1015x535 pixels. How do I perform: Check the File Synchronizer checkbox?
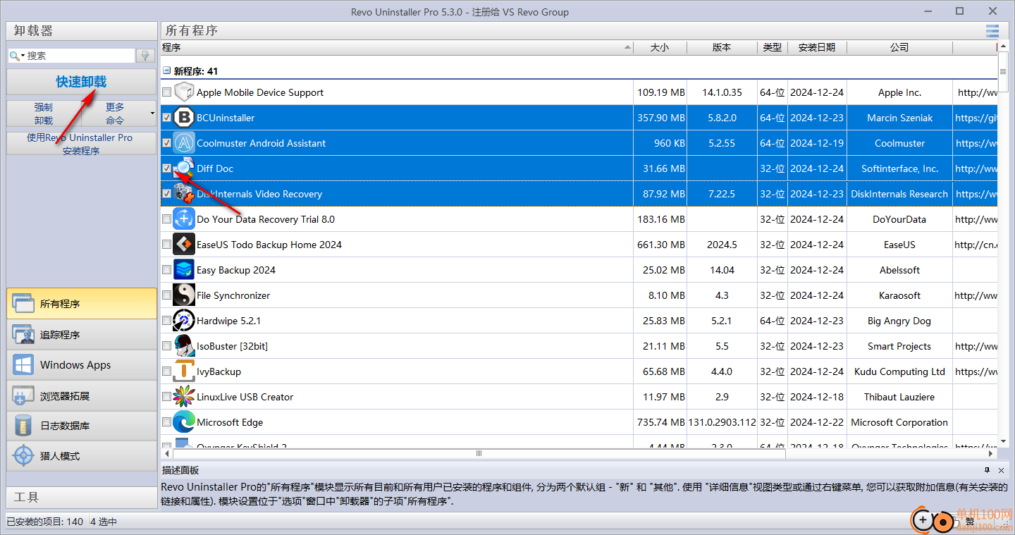click(x=166, y=295)
